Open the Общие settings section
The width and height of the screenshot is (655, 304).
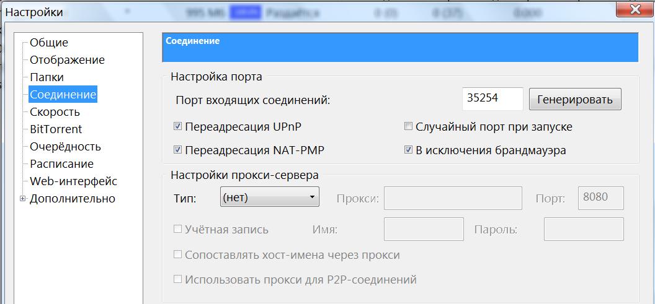click(x=48, y=43)
